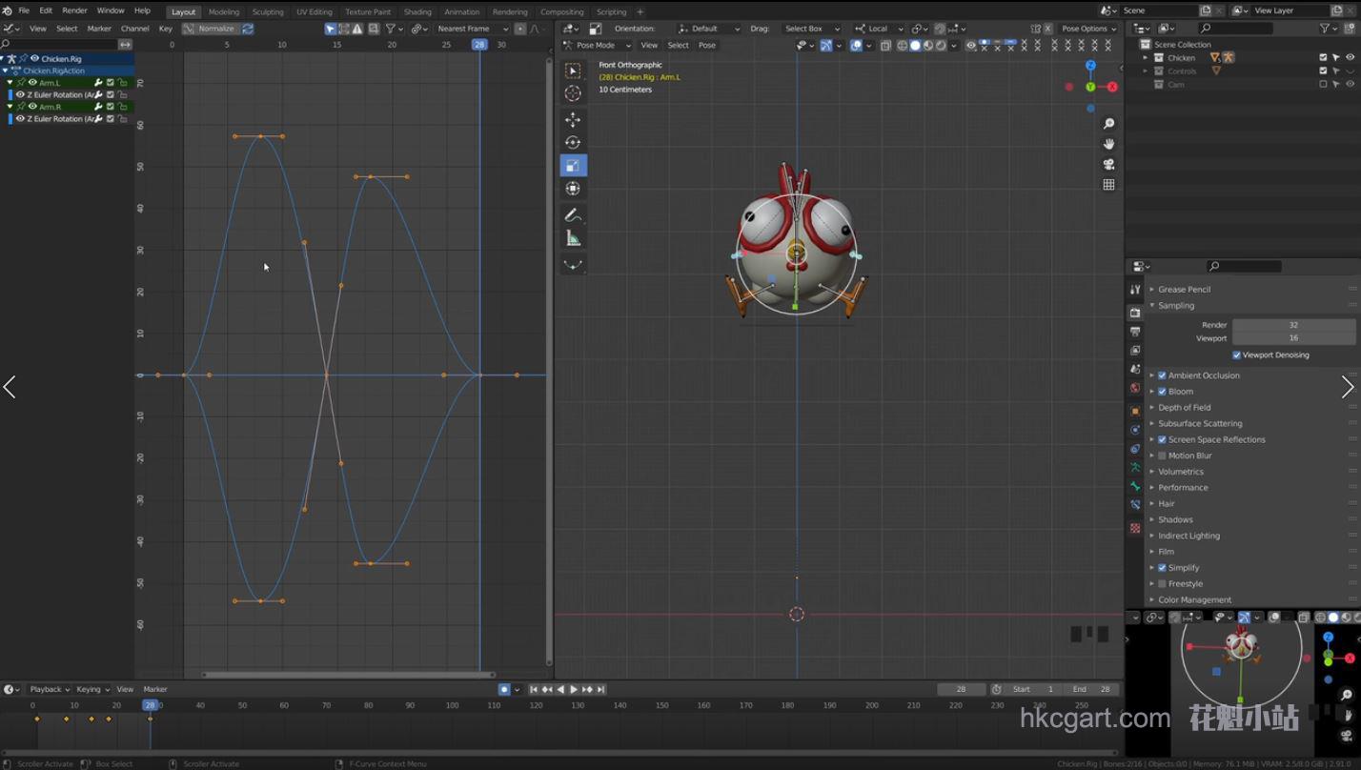Disable Ambient Occlusion checkbox

1162,375
